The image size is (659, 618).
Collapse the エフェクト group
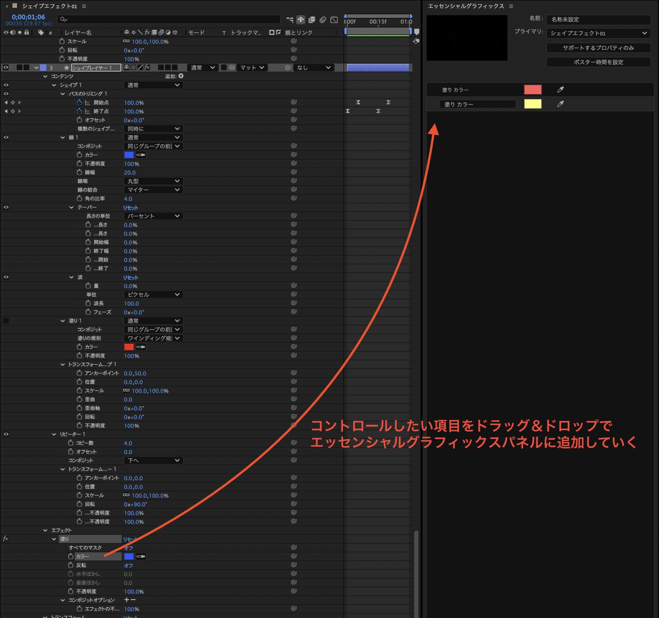[x=45, y=530]
